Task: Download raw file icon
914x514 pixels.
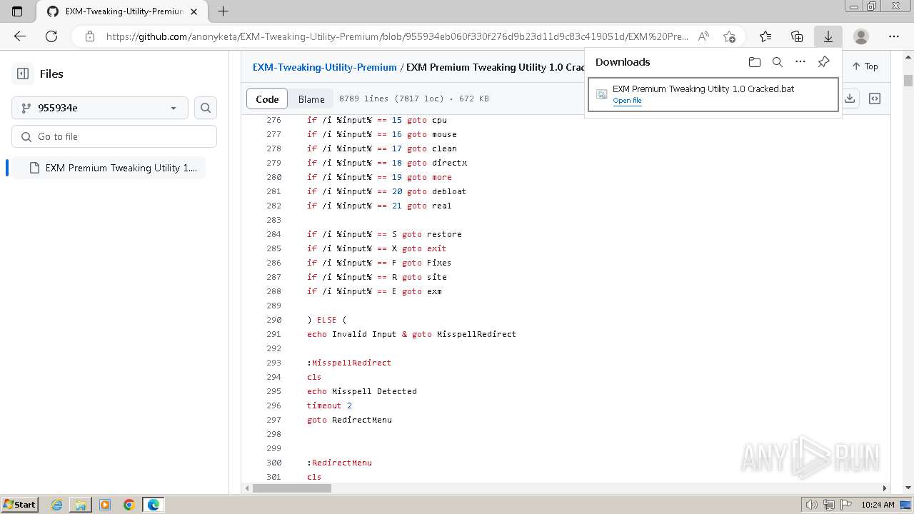Action: click(850, 99)
